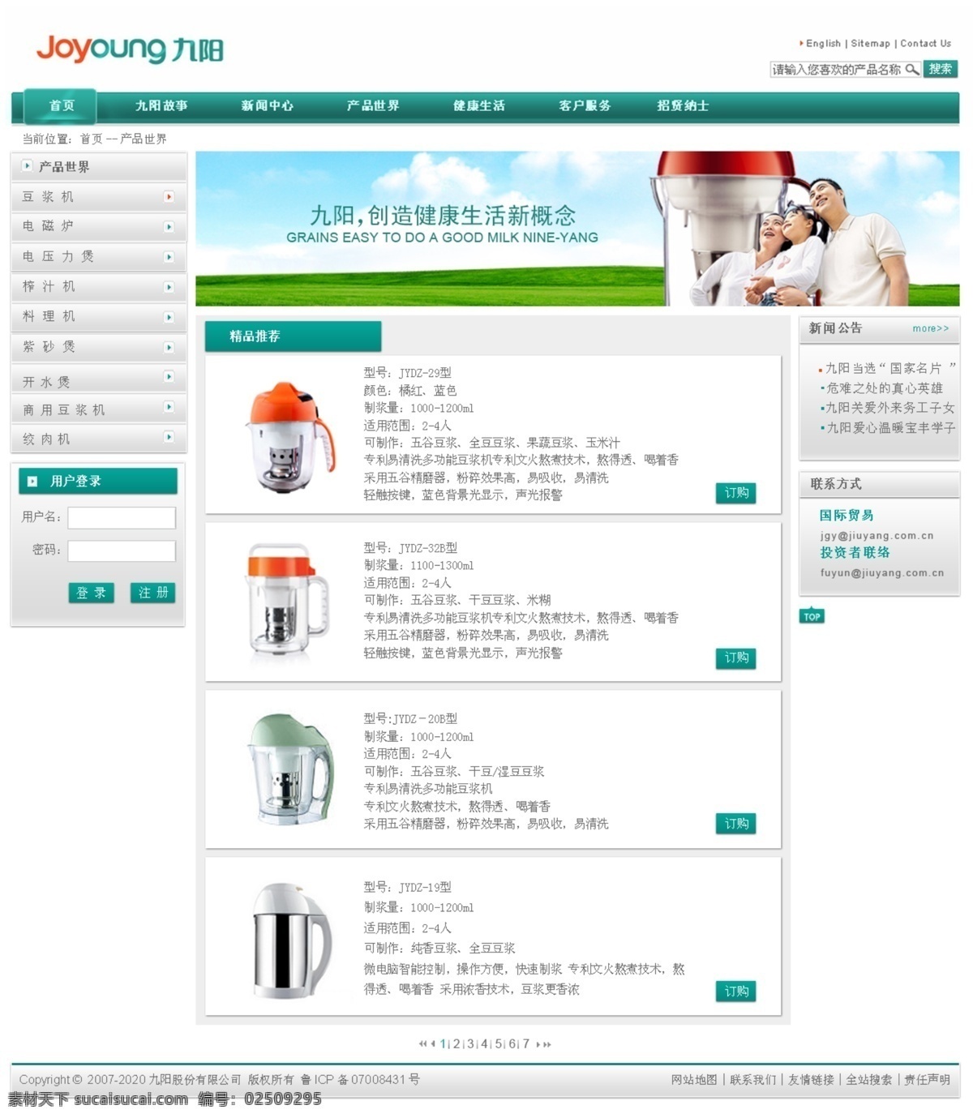Click the TOP back-to-top icon
Screen dimensions: 973x1118
812,615
